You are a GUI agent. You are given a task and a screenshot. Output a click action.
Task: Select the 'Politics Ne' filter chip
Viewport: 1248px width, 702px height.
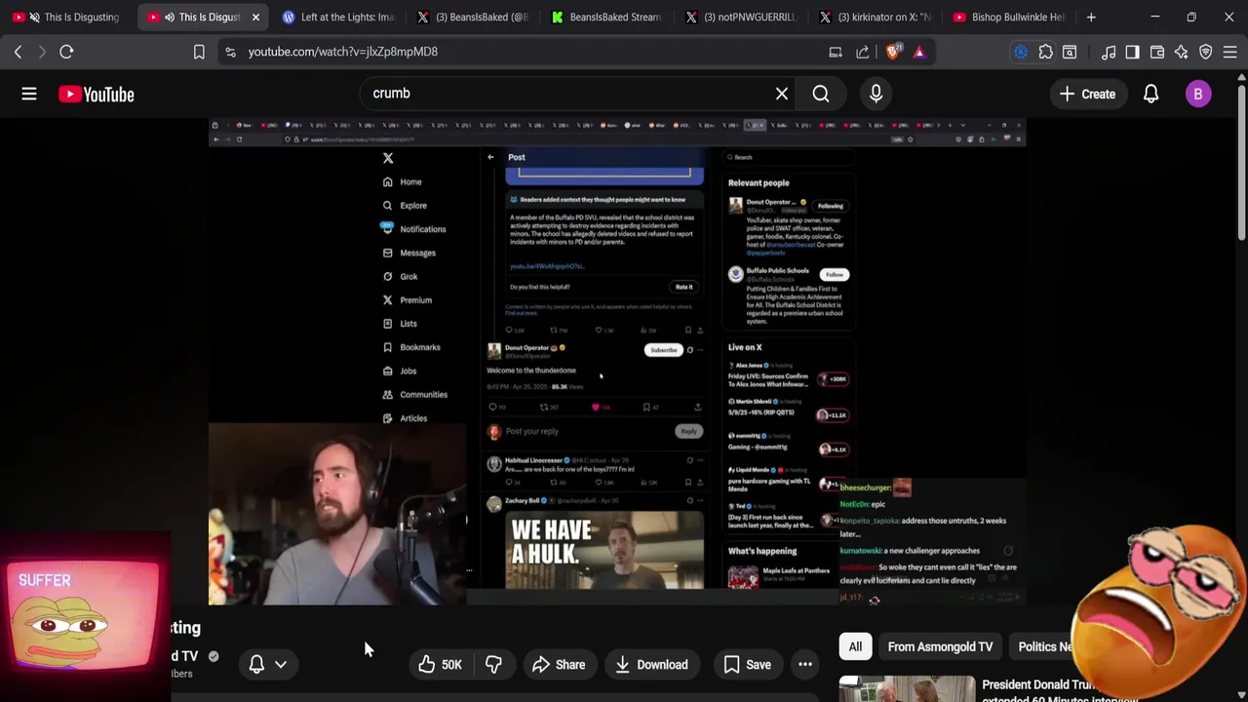point(1045,646)
